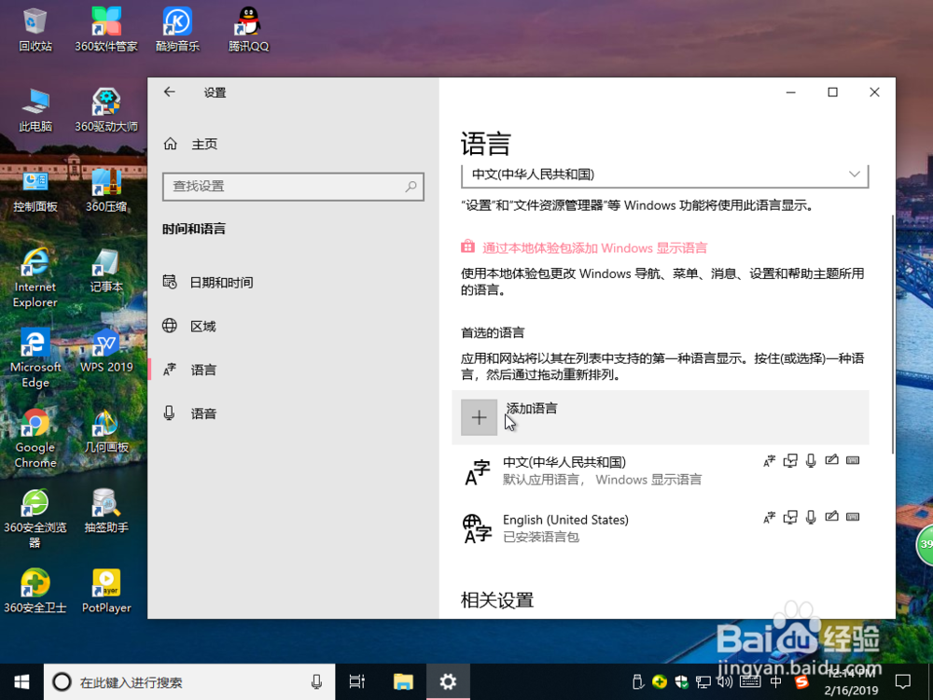Image resolution: width=933 pixels, height=700 pixels.
Task: Open Task View on the taskbar
Action: click(x=357, y=681)
